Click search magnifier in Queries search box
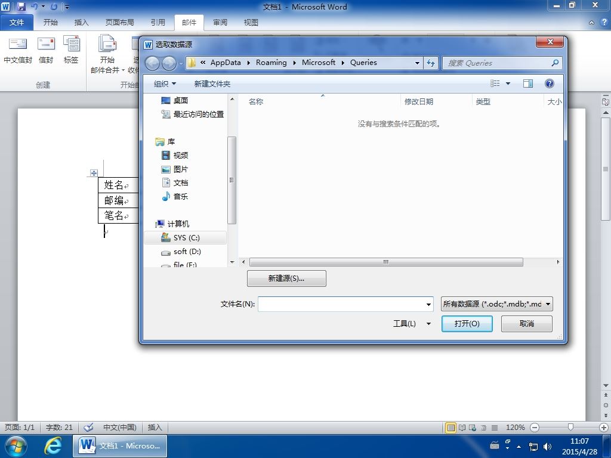611x458 pixels. [x=555, y=63]
